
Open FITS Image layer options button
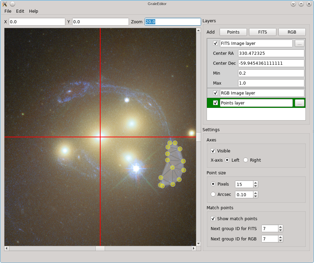(x=299, y=43)
